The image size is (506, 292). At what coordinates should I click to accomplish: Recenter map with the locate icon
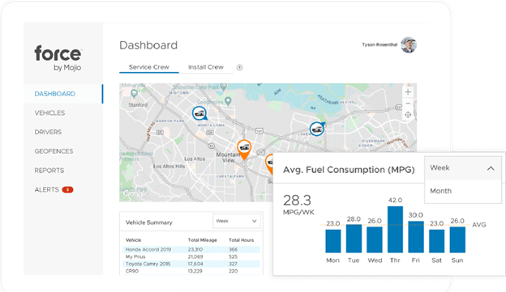click(x=408, y=115)
